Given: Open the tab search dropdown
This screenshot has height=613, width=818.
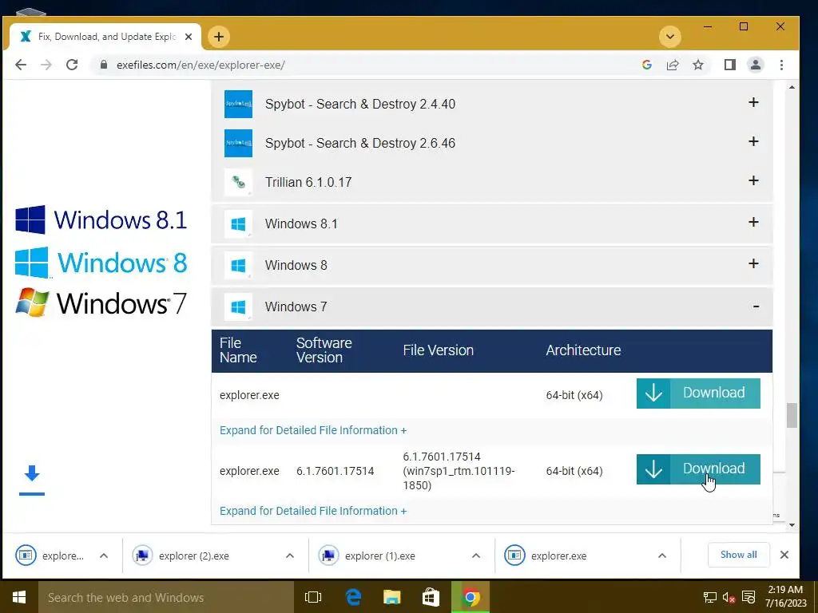Looking at the screenshot, I should coord(670,37).
